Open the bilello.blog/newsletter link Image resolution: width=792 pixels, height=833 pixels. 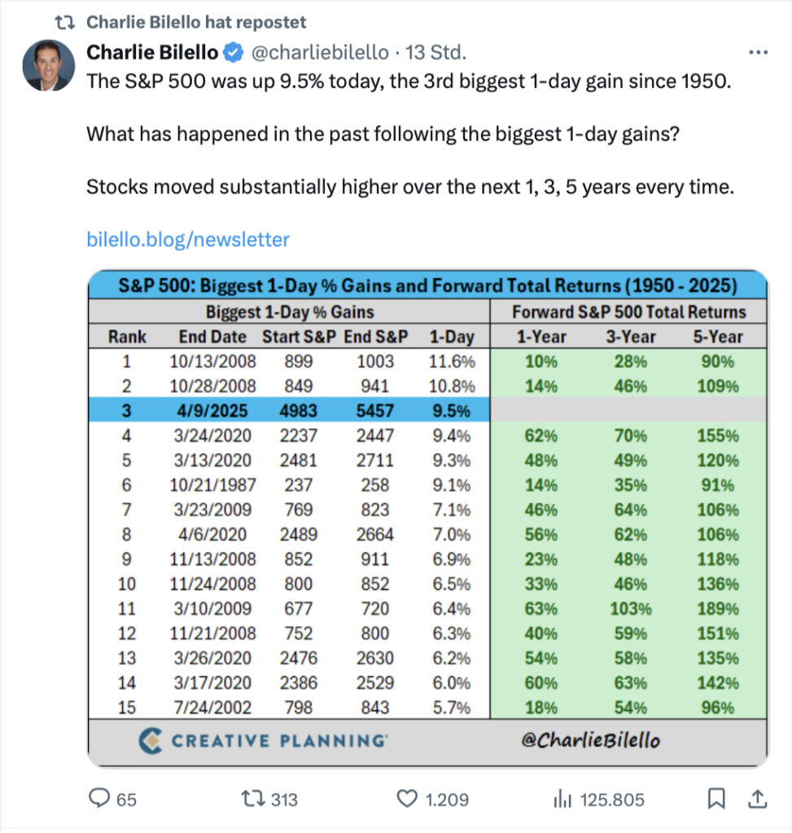click(188, 239)
